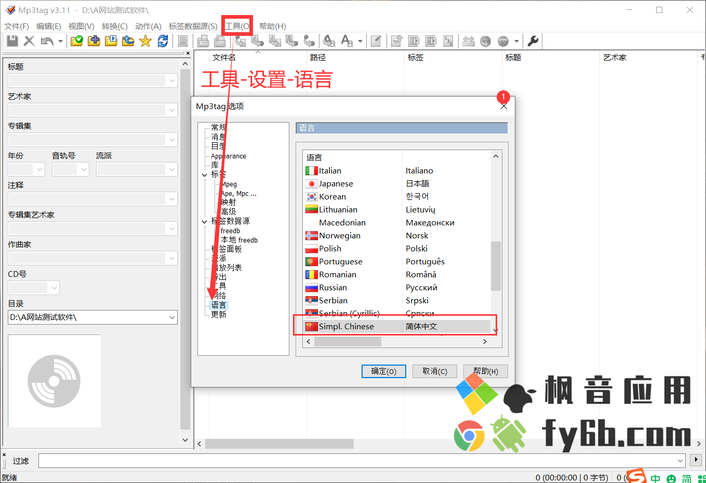706x483 pixels.
Task: Click the Sogou S input method icon
Action: pos(637,476)
